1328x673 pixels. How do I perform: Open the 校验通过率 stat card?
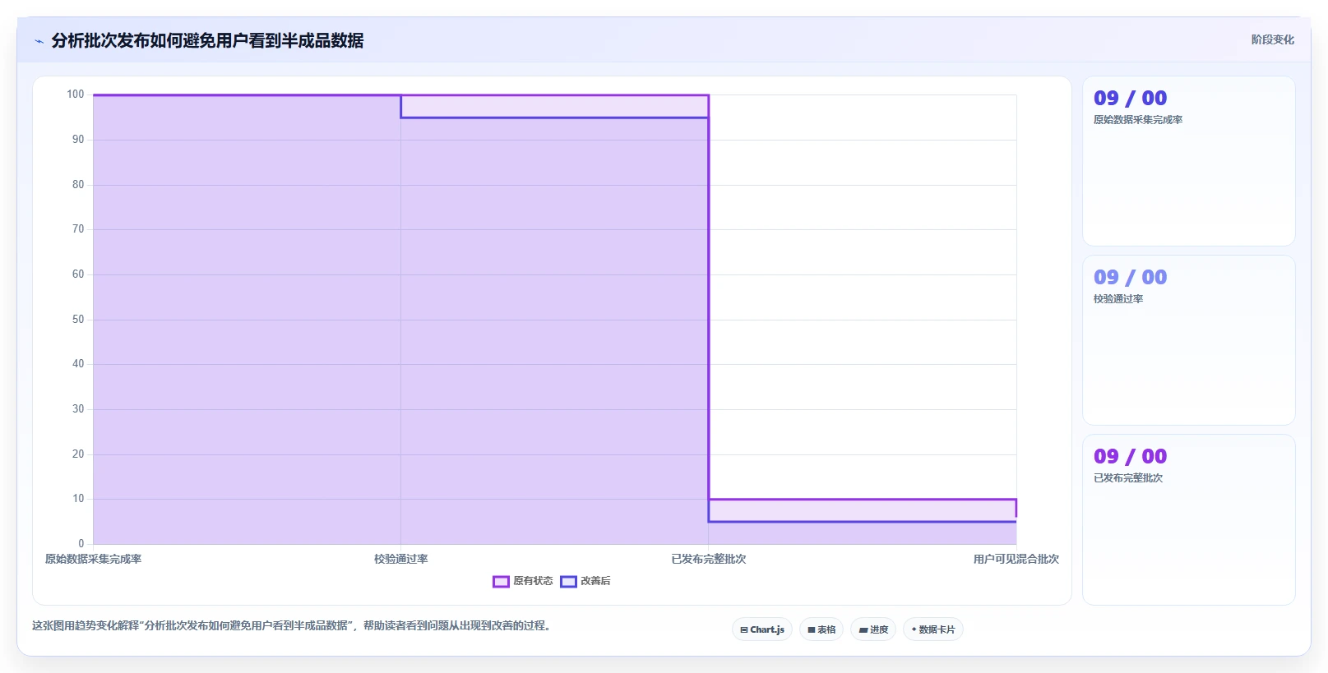1189,340
